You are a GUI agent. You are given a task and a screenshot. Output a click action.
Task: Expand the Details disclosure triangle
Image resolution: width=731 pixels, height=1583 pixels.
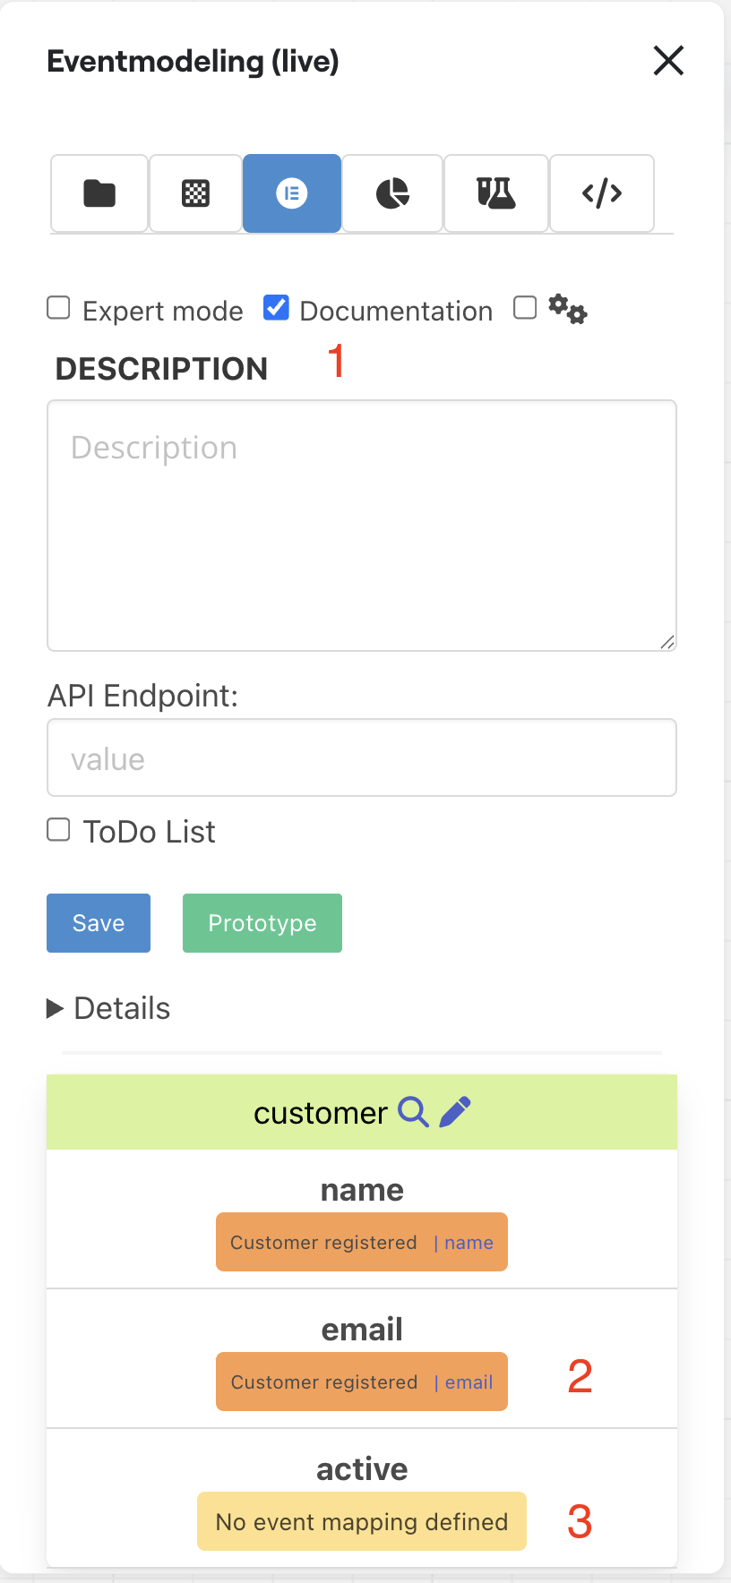[56, 1008]
